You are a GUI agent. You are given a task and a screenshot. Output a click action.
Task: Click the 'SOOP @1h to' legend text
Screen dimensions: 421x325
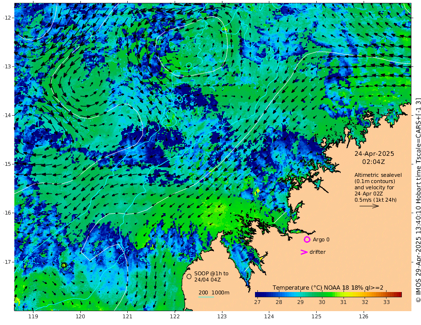(x=211, y=273)
